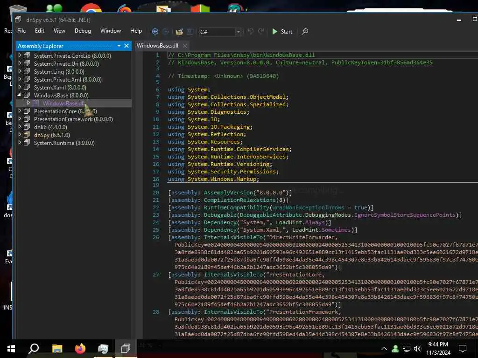Open the notification center icon
Image resolution: width=478 pixels, height=358 pixels.
click(x=463, y=348)
